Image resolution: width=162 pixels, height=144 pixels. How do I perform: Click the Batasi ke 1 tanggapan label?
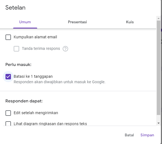click(x=33, y=76)
